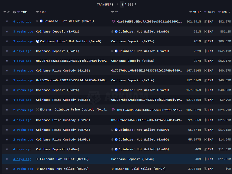The height and width of the screenshot is (174, 232).
Task: Click the 302.941M value cell
Action: coord(194,21)
